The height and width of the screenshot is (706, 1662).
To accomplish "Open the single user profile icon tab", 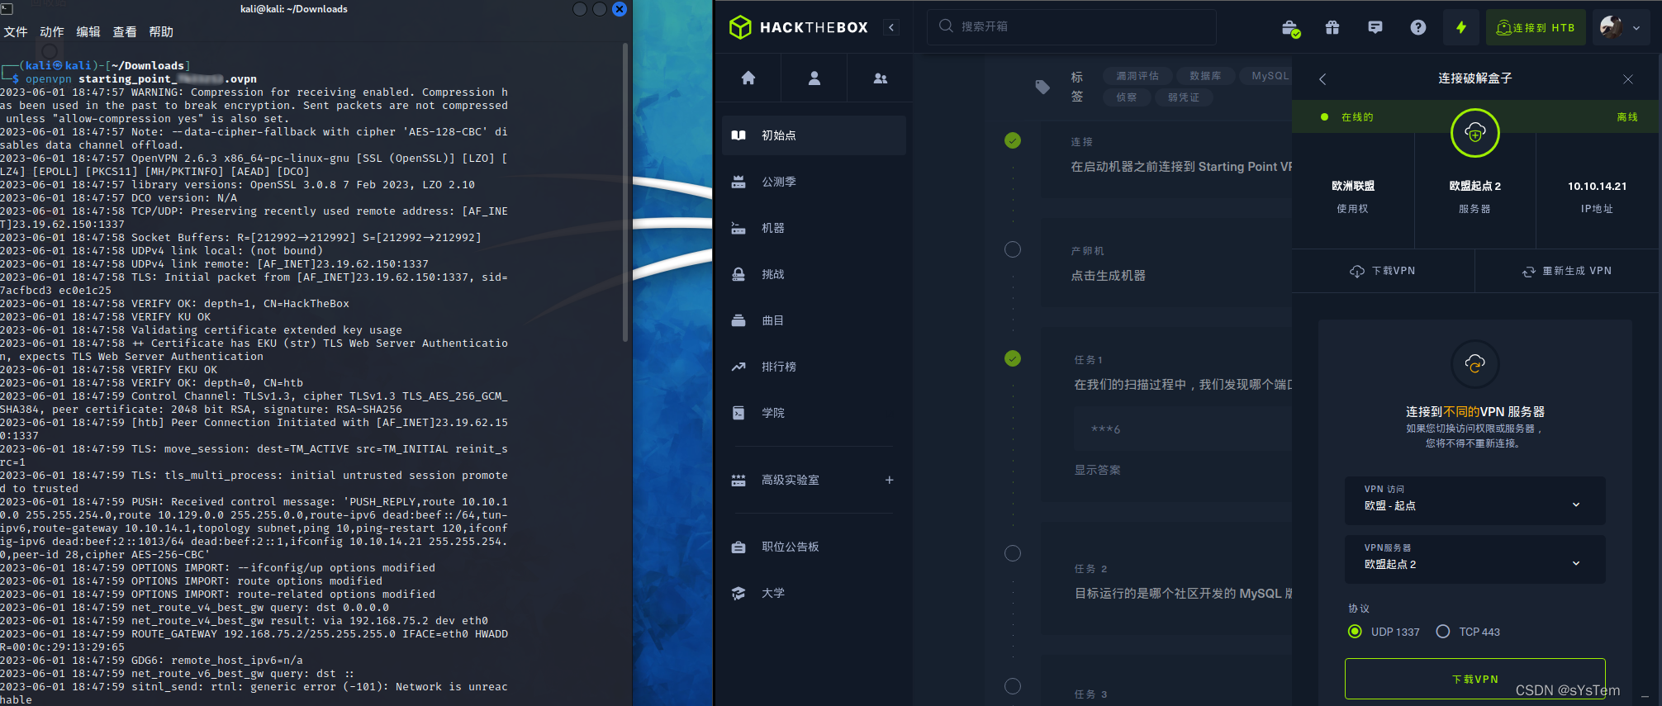I will coord(814,78).
